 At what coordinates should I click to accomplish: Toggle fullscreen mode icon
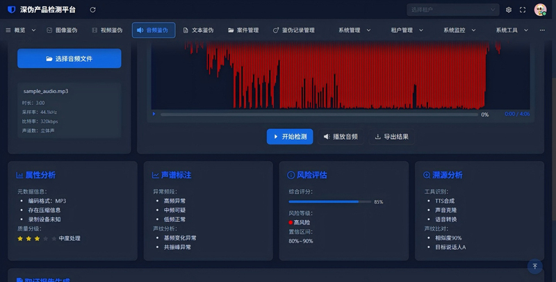click(x=523, y=10)
